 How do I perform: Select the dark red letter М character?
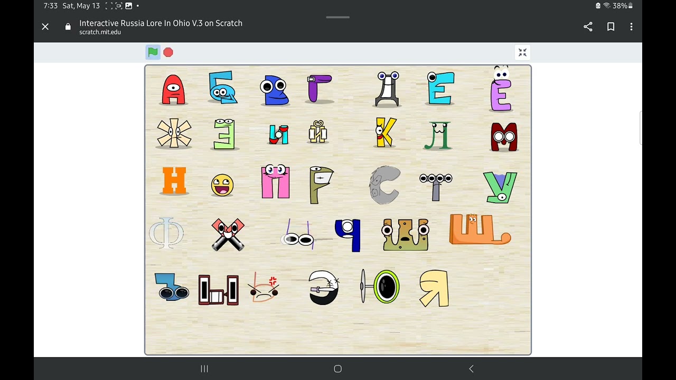pyautogui.click(x=504, y=137)
